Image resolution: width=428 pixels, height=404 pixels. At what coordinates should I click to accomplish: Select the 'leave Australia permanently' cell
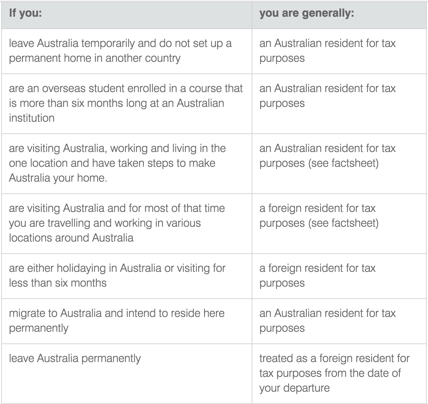(x=127, y=374)
